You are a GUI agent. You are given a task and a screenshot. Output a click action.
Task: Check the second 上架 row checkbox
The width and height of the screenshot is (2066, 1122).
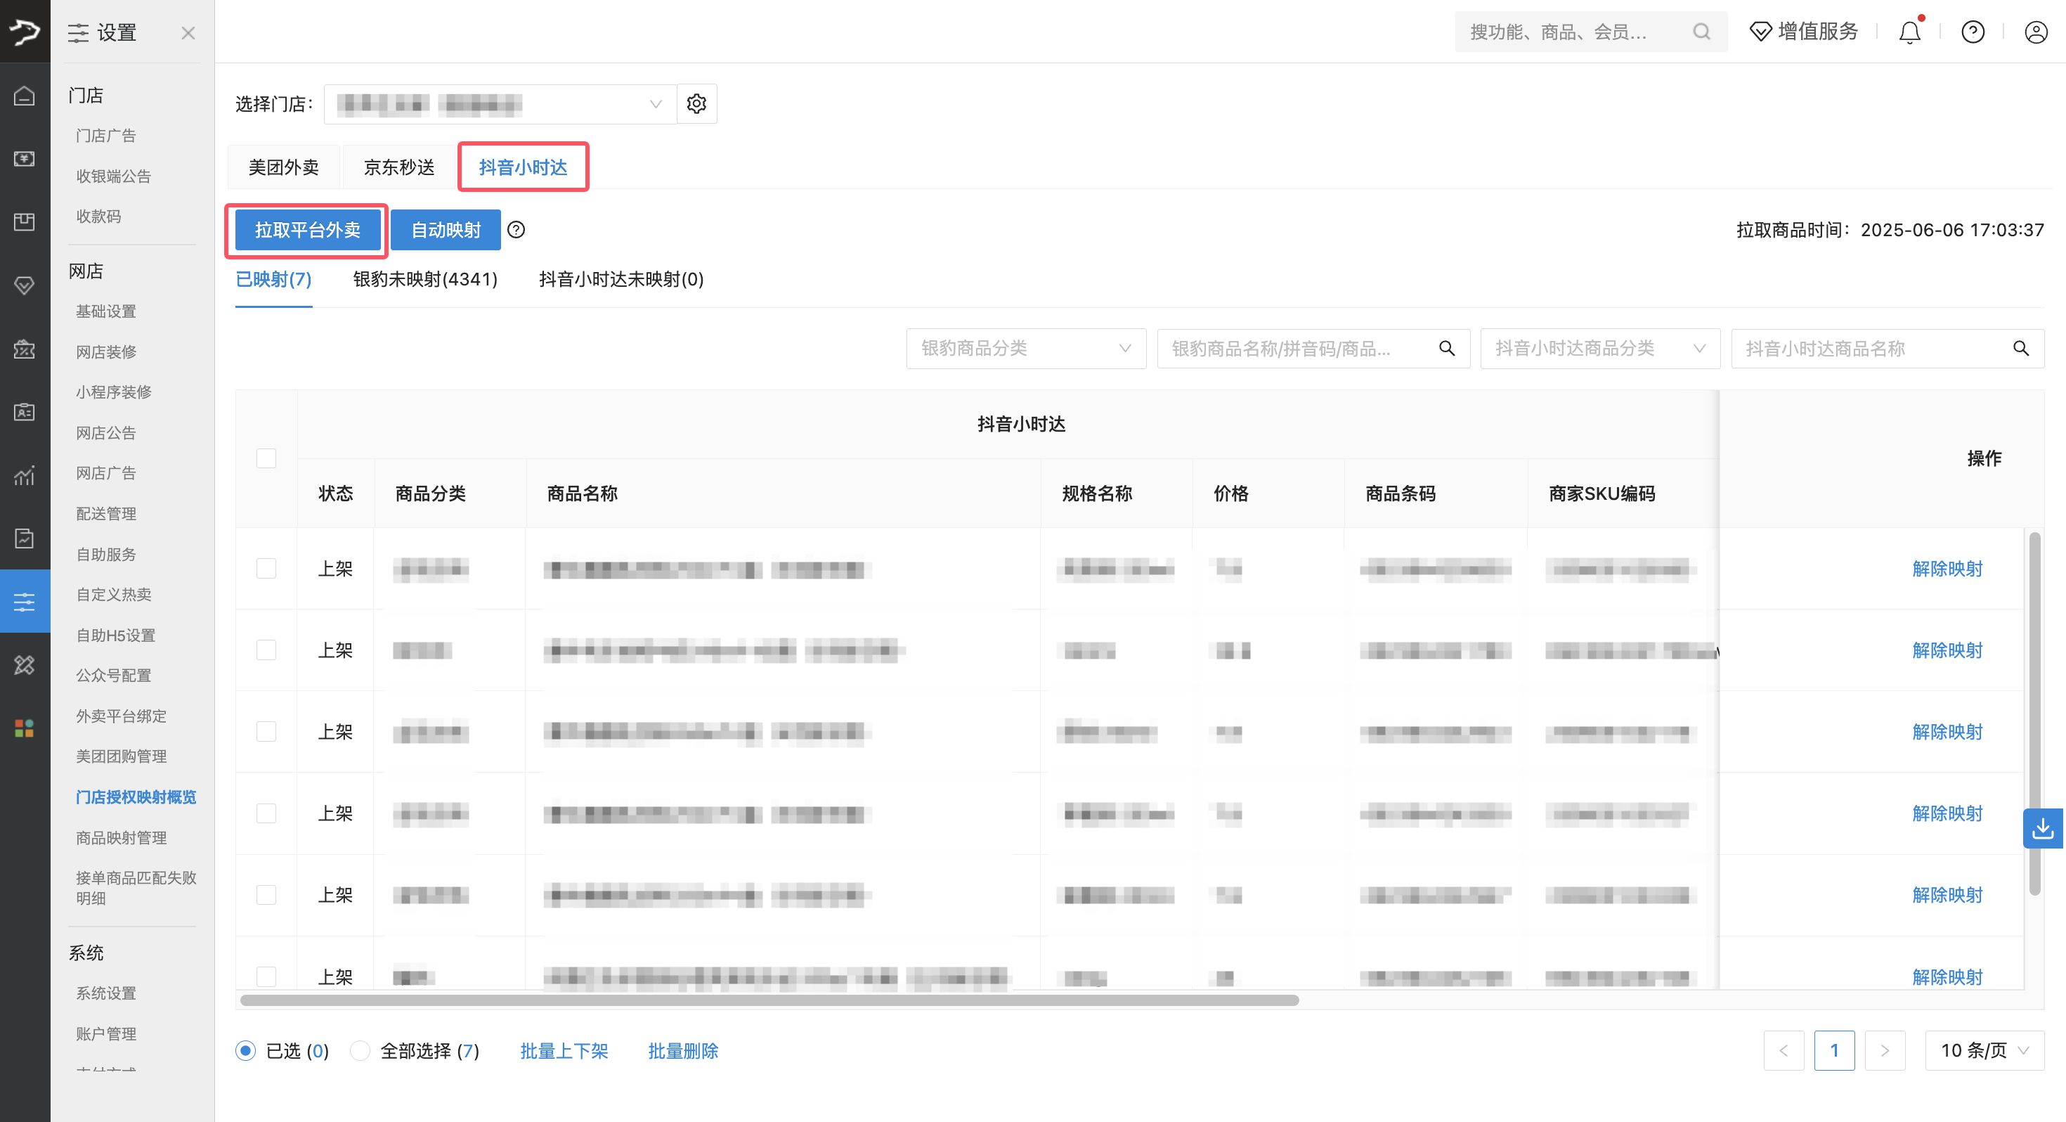266,650
